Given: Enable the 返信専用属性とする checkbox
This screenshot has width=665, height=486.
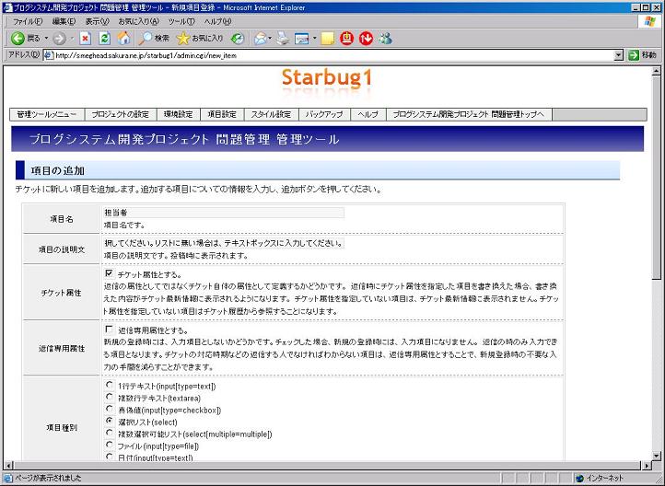Looking at the screenshot, I should [x=110, y=329].
